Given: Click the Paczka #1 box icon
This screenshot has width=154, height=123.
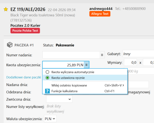Looking at the screenshot, I should [10, 45].
